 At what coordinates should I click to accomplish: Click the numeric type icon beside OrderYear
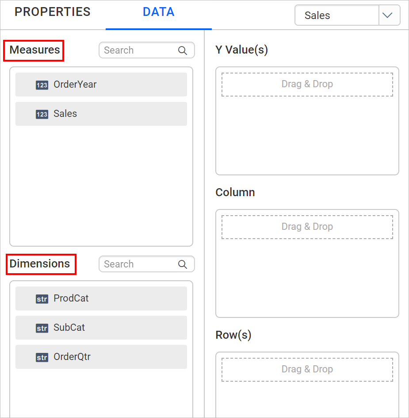42,85
